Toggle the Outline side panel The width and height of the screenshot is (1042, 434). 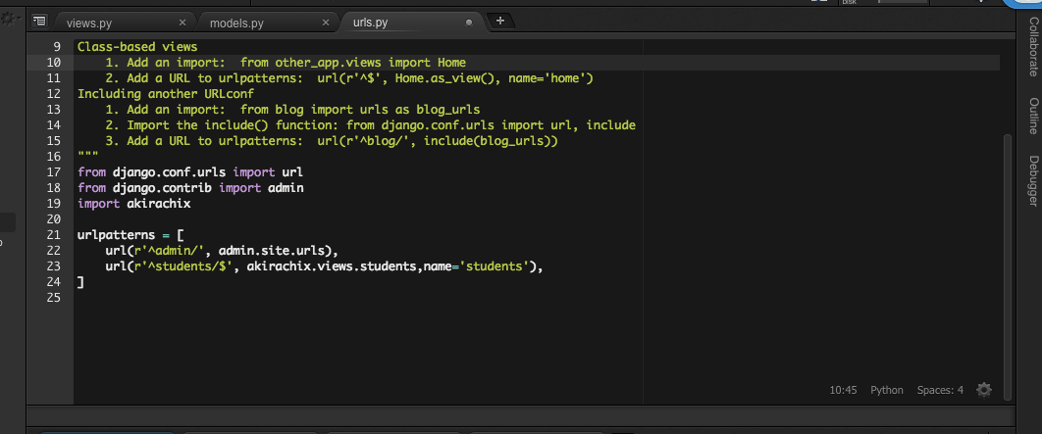coord(1033,116)
